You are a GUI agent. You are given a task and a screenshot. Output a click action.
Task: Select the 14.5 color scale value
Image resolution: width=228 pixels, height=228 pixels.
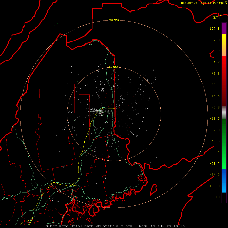point(216,96)
